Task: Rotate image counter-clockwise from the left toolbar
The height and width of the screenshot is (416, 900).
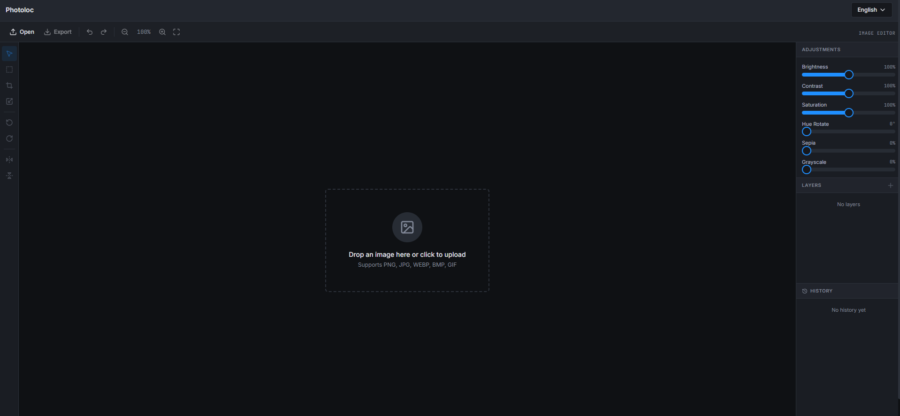Action: (9, 123)
